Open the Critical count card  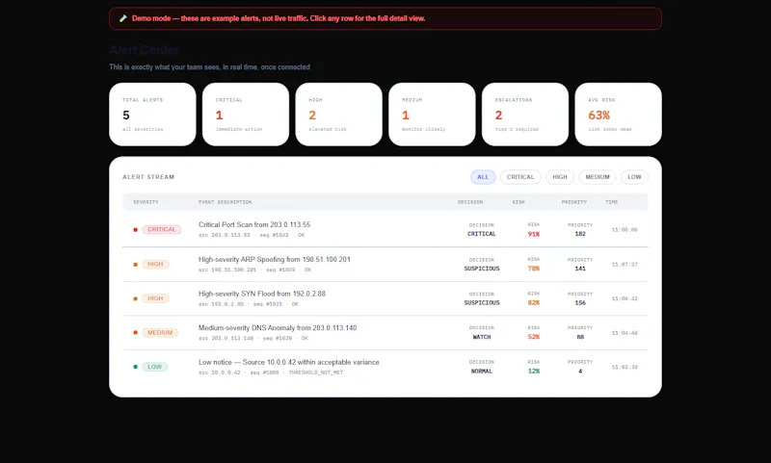pyautogui.click(x=246, y=114)
